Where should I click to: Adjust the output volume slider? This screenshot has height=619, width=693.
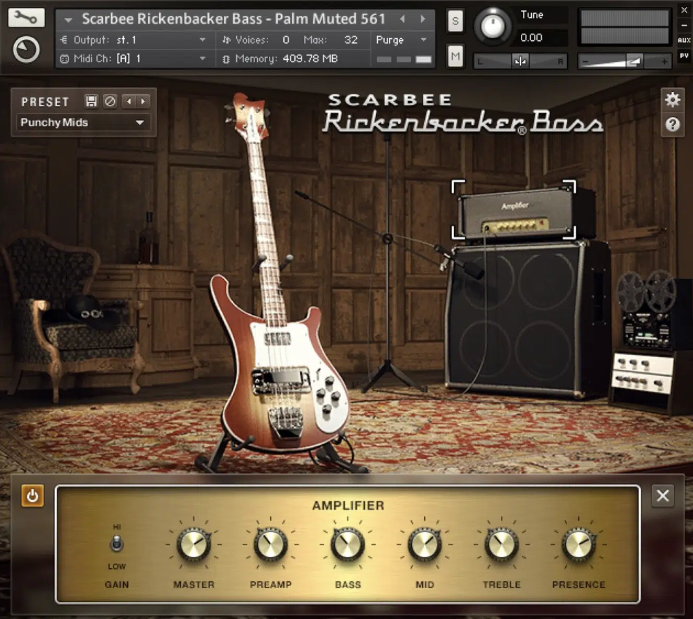pos(625,62)
